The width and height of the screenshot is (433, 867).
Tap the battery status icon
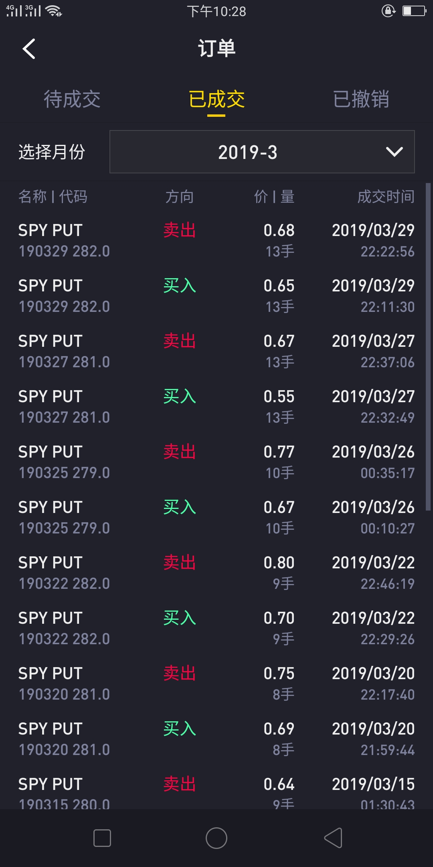414,11
